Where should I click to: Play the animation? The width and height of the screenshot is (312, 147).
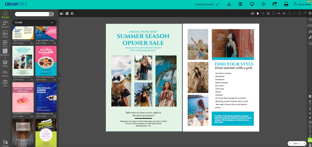(258, 14)
